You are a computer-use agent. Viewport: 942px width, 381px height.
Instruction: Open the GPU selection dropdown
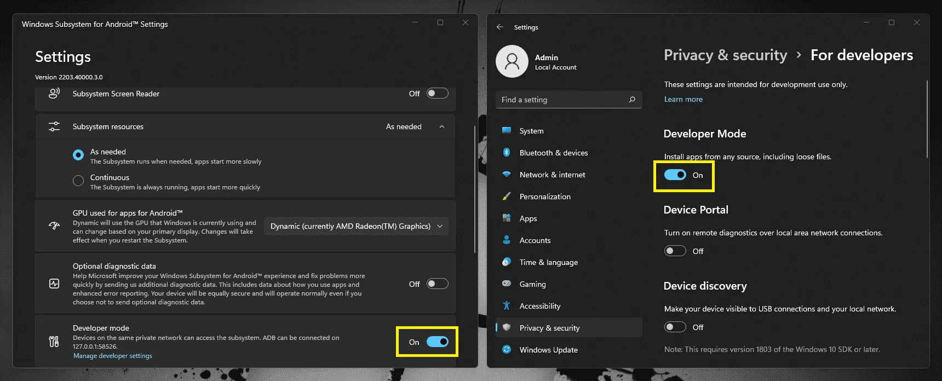[x=356, y=226]
